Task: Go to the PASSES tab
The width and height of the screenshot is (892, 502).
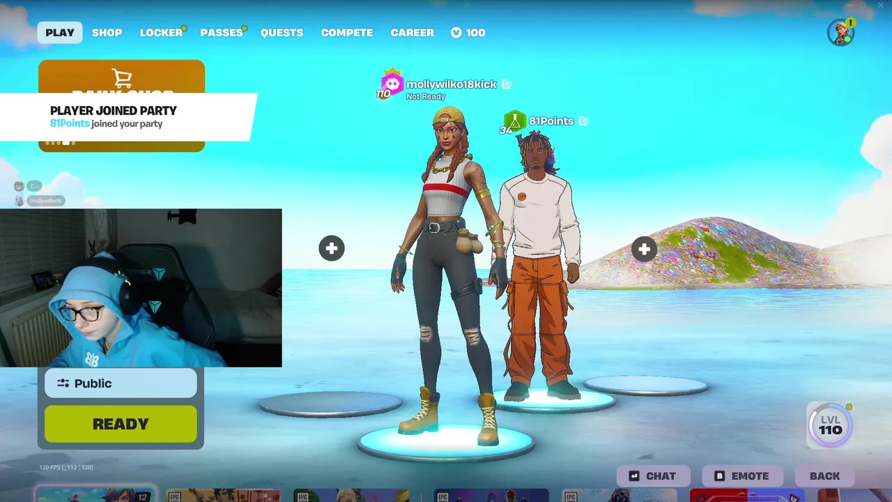Action: (221, 33)
